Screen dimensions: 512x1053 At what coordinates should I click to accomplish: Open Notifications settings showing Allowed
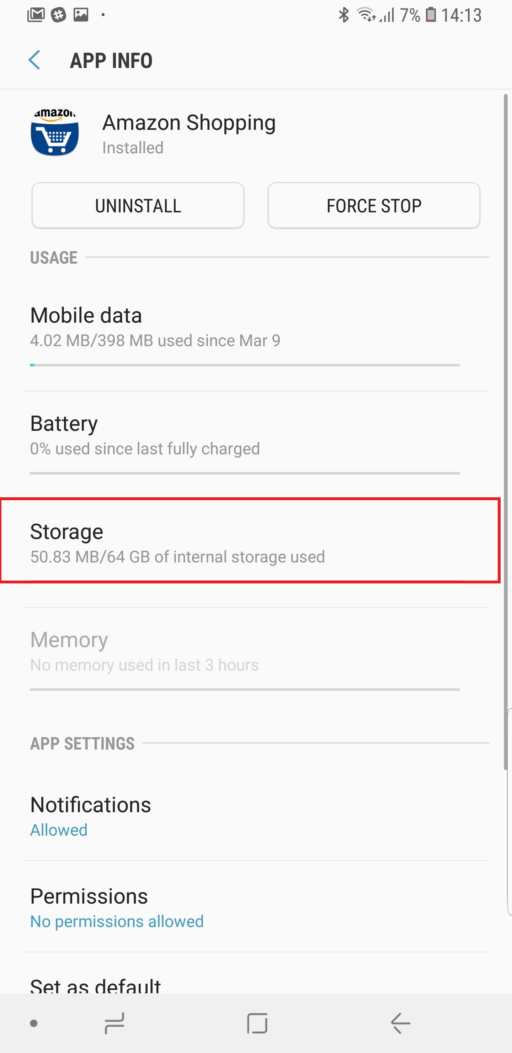(x=245, y=815)
